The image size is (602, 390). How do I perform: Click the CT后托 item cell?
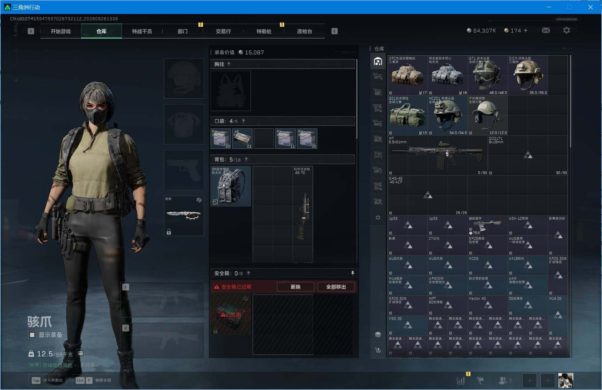(448, 246)
